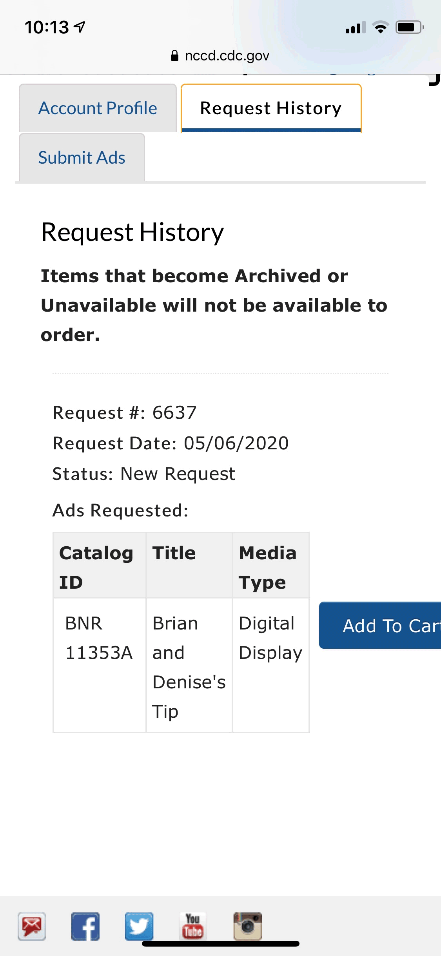
Task: Select the Request History tab
Action: (271, 108)
